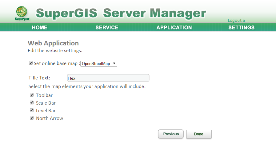Click the SuperGIS Server Manager banner title

point(121,13)
